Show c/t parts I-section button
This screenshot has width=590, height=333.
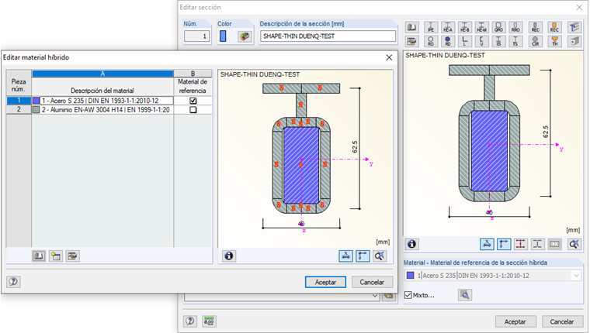[x=538, y=245]
